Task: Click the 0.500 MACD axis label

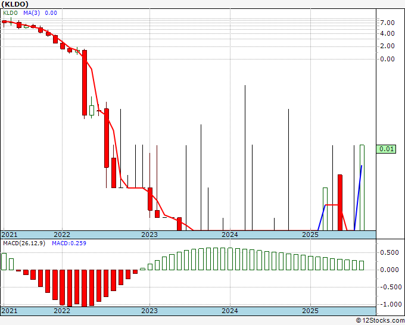Action: click(390, 252)
